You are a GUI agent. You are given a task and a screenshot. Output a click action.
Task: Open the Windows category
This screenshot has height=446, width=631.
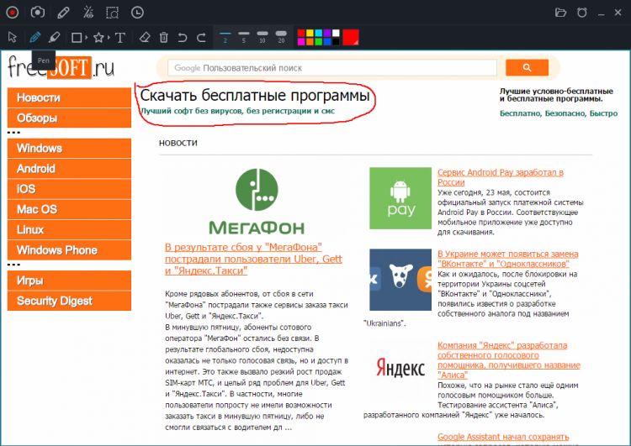click(x=69, y=149)
